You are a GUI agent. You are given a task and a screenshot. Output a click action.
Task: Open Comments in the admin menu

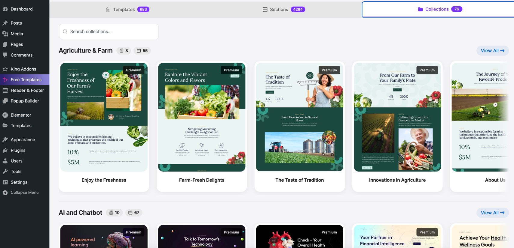tap(25, 55)
